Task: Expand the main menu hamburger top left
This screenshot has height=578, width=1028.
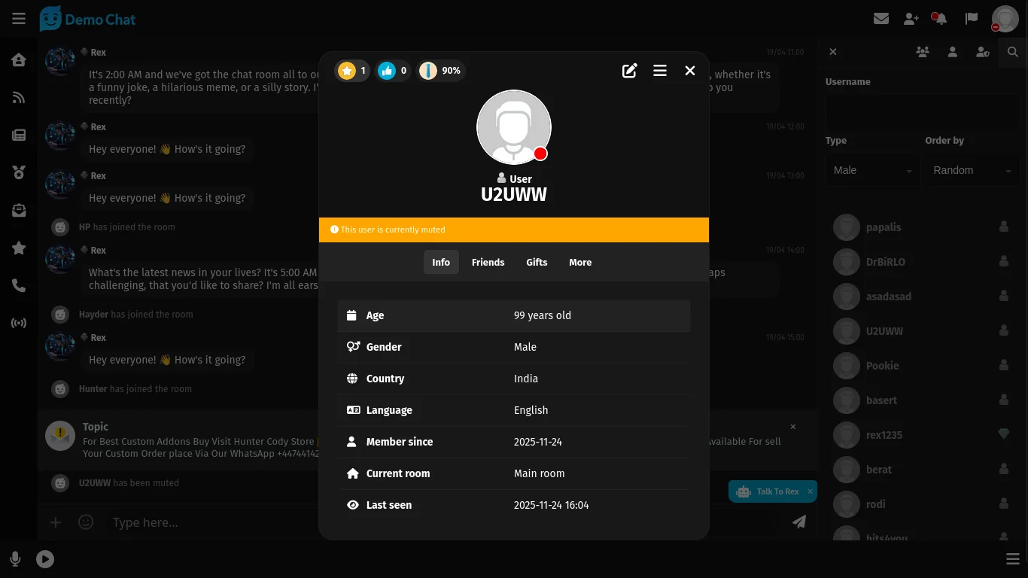Action: tap(19, 19)
